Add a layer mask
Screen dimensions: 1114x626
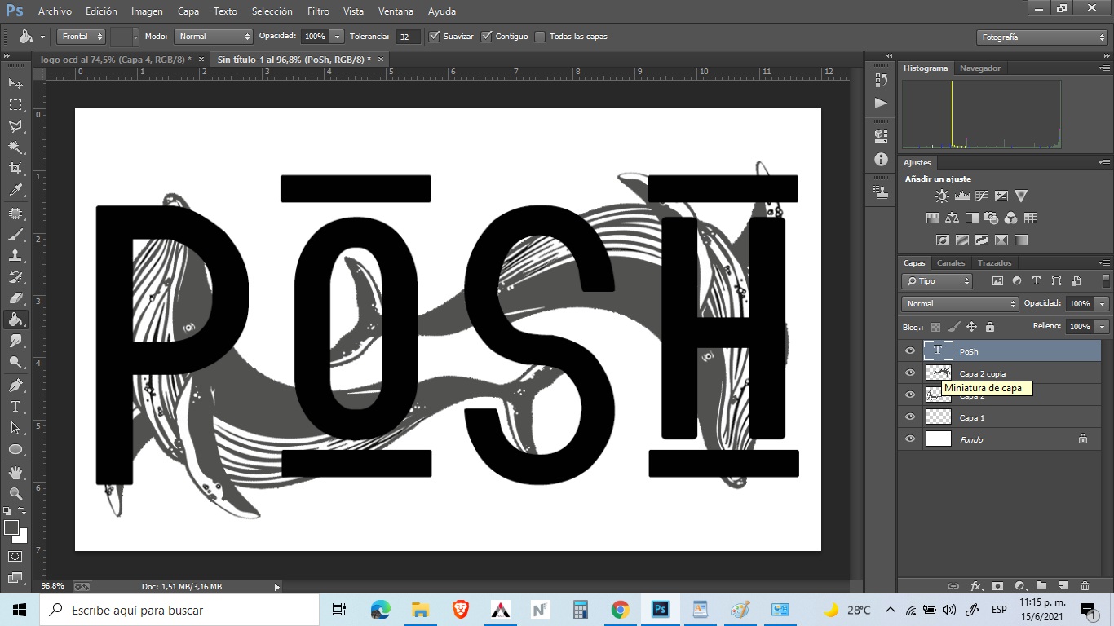click(997, 585)
